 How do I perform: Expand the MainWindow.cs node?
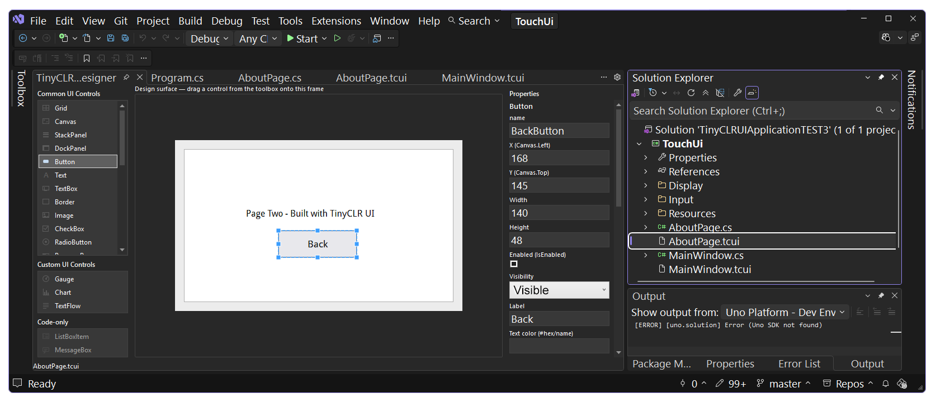click(x=646, y=256)
